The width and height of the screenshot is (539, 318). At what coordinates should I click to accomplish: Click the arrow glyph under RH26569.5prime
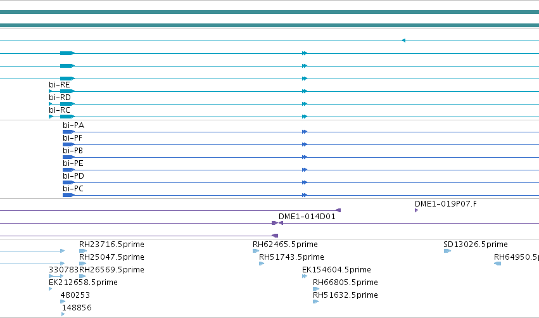pyautogui.click(x=82, y=276)
